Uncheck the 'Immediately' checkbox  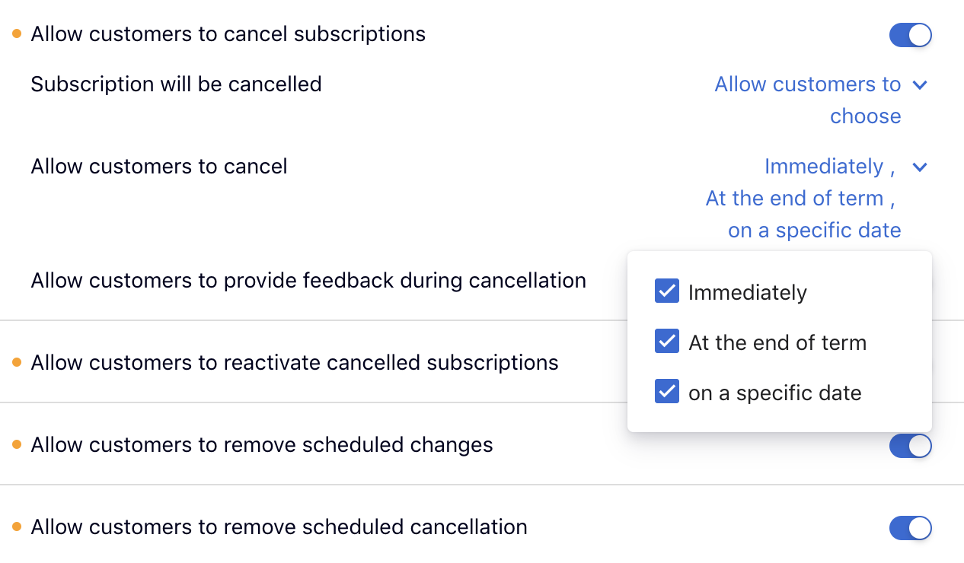(x=667, y=291)
